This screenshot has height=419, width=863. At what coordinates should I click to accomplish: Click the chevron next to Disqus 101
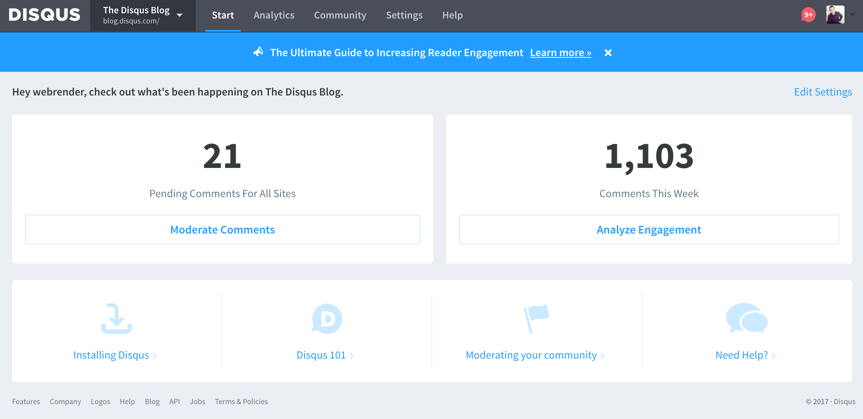[x=352, y=355]
